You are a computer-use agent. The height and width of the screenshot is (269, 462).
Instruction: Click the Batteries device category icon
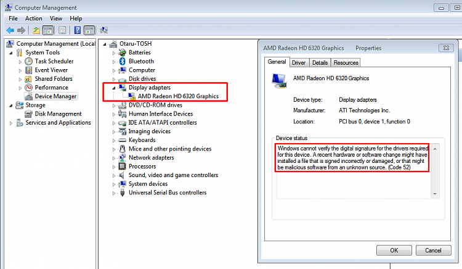pos(123,52)
